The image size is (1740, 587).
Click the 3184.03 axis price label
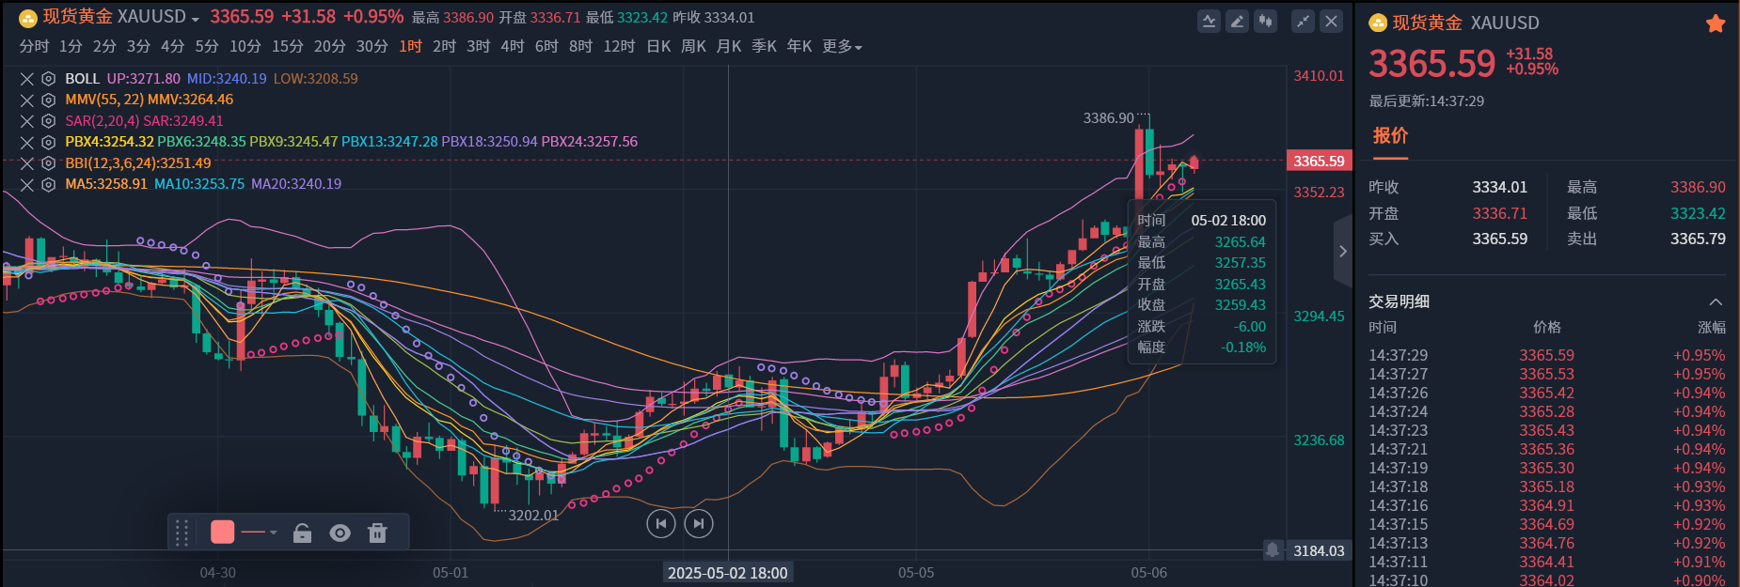coord(1319,550)
